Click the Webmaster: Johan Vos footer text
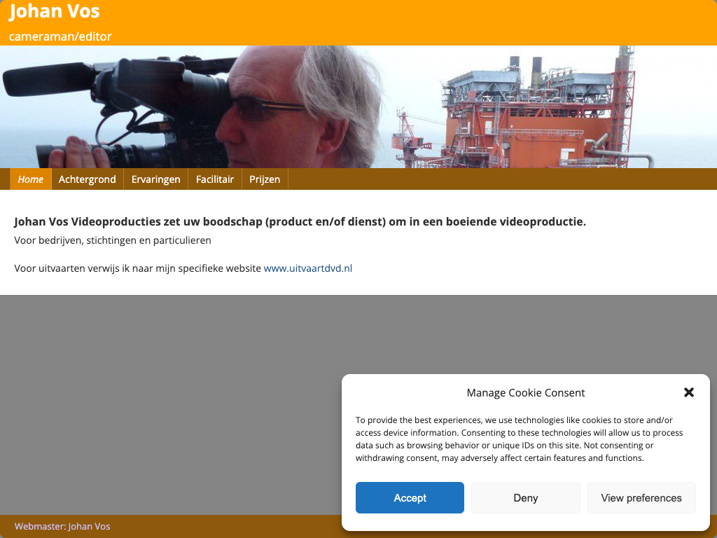This screenshot has height=538, width=717. 62,526
